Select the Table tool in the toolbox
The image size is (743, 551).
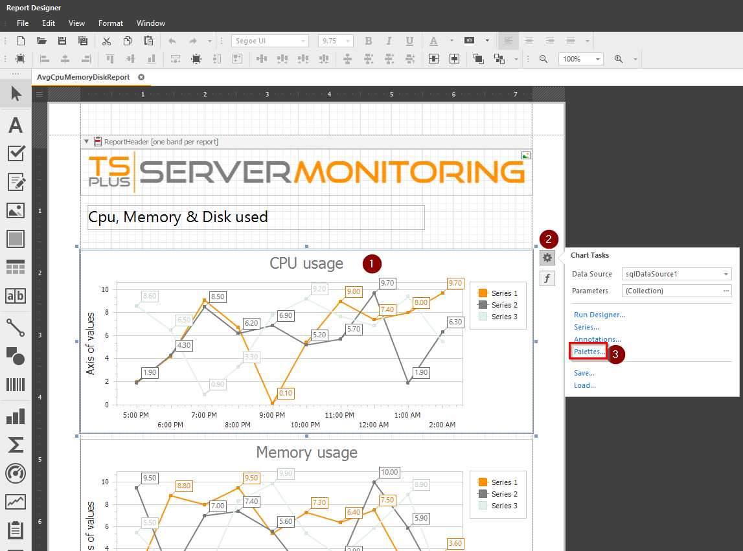(x=16, y=267)
